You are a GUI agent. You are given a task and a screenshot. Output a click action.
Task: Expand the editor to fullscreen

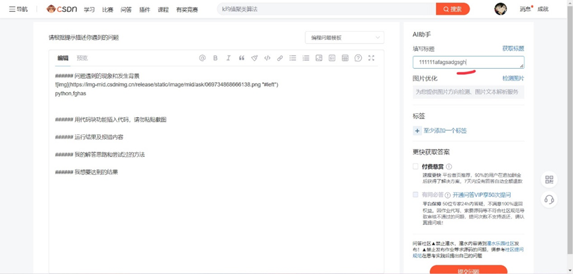[371, 58]
